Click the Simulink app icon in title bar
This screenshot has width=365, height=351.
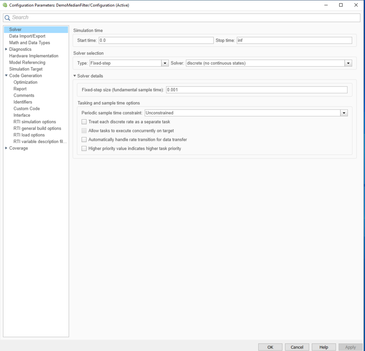pyautogui.click(x=5, y=5)
